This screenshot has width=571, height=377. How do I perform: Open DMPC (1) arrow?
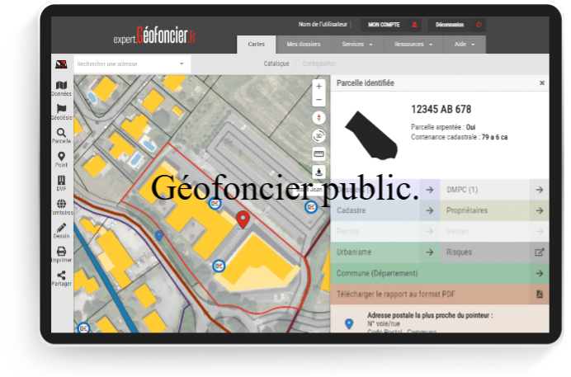point(540,190)
